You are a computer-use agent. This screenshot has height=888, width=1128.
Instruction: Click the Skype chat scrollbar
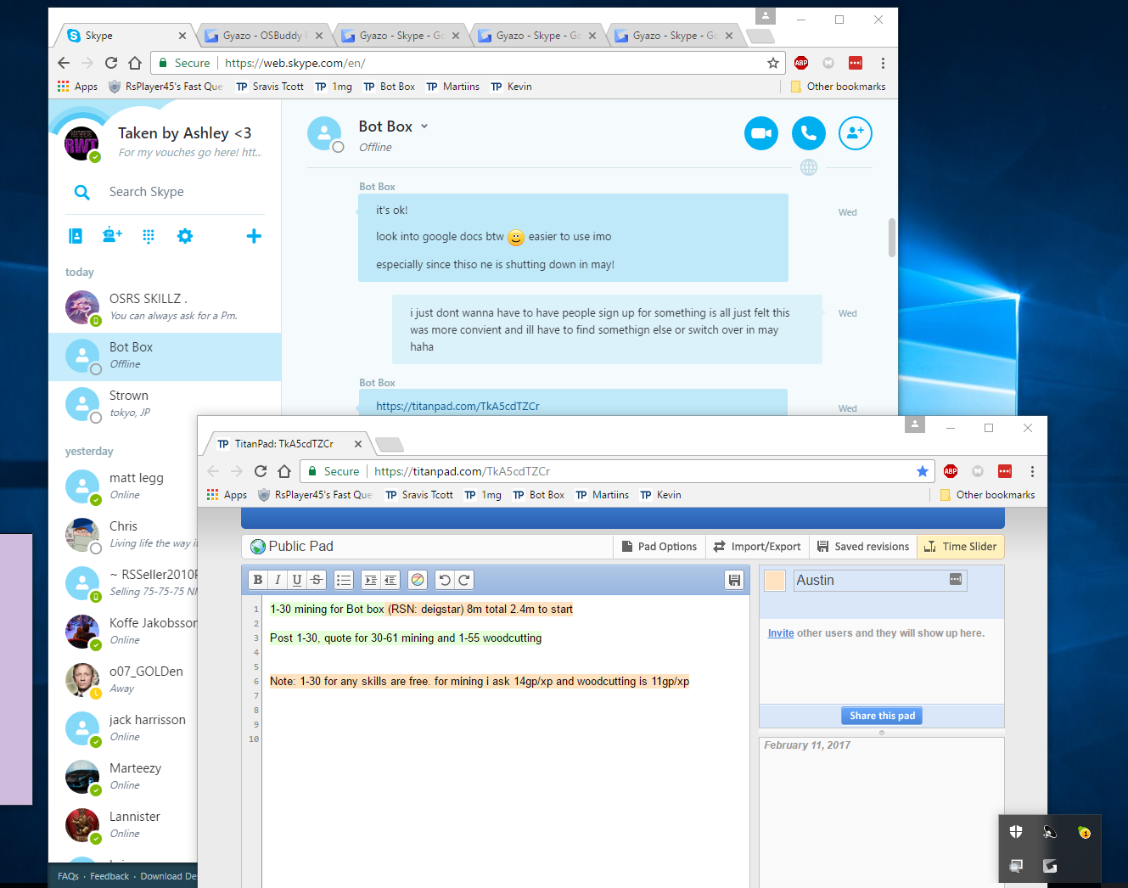point(892,238)
